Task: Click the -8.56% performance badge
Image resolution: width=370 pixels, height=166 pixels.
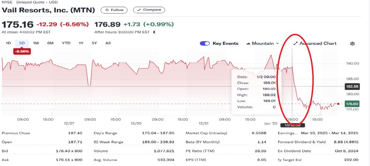Action: (x=22, y=51)
